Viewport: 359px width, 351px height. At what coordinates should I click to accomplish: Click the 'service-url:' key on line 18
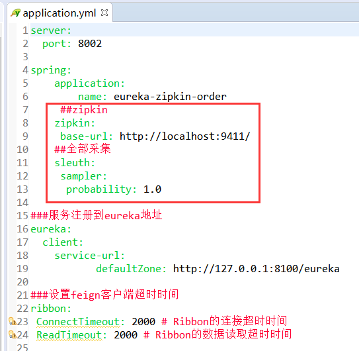click(89, 256)
